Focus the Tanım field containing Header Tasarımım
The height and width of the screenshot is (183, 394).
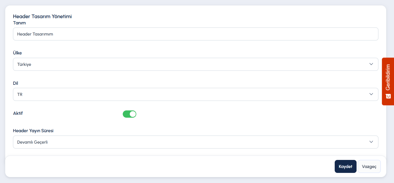pyautogui.click(x=196, y=34)
